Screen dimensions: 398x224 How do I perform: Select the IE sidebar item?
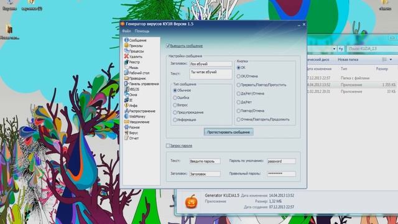tap(129, 100)
